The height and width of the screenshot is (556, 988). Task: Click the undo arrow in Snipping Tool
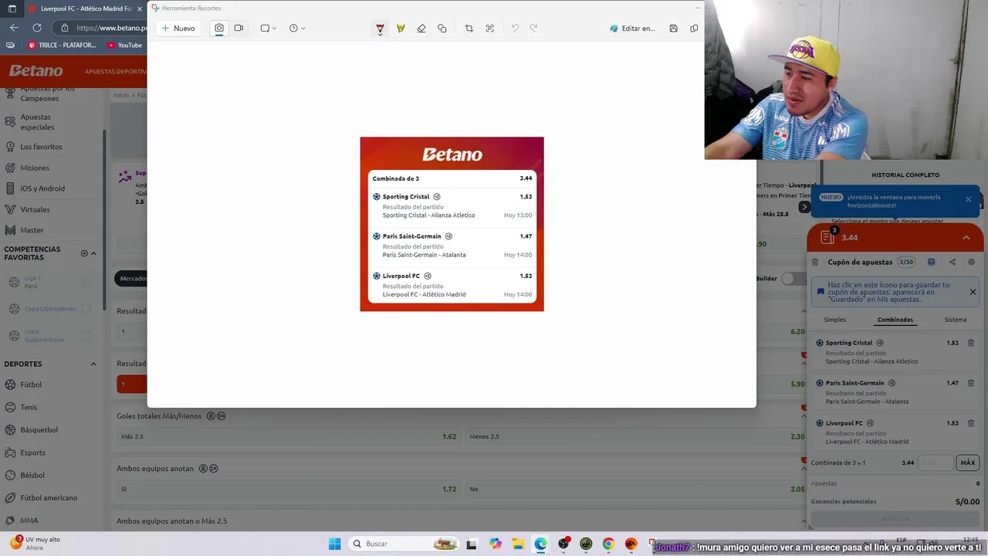[x=515, y=29]
